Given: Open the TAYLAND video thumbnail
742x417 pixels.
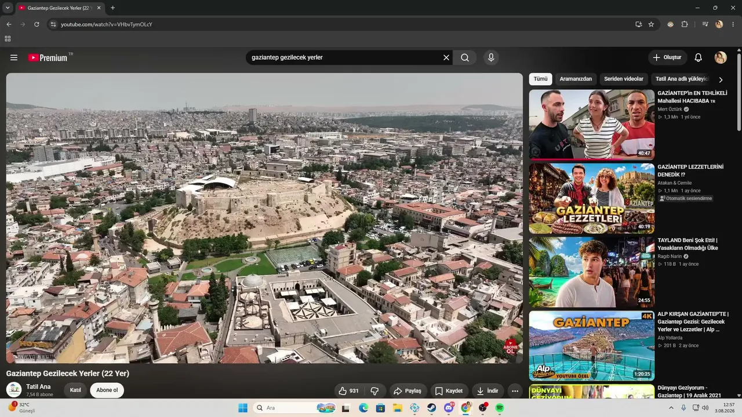Looking at the screenshot, I should click(x=591, y=272).
